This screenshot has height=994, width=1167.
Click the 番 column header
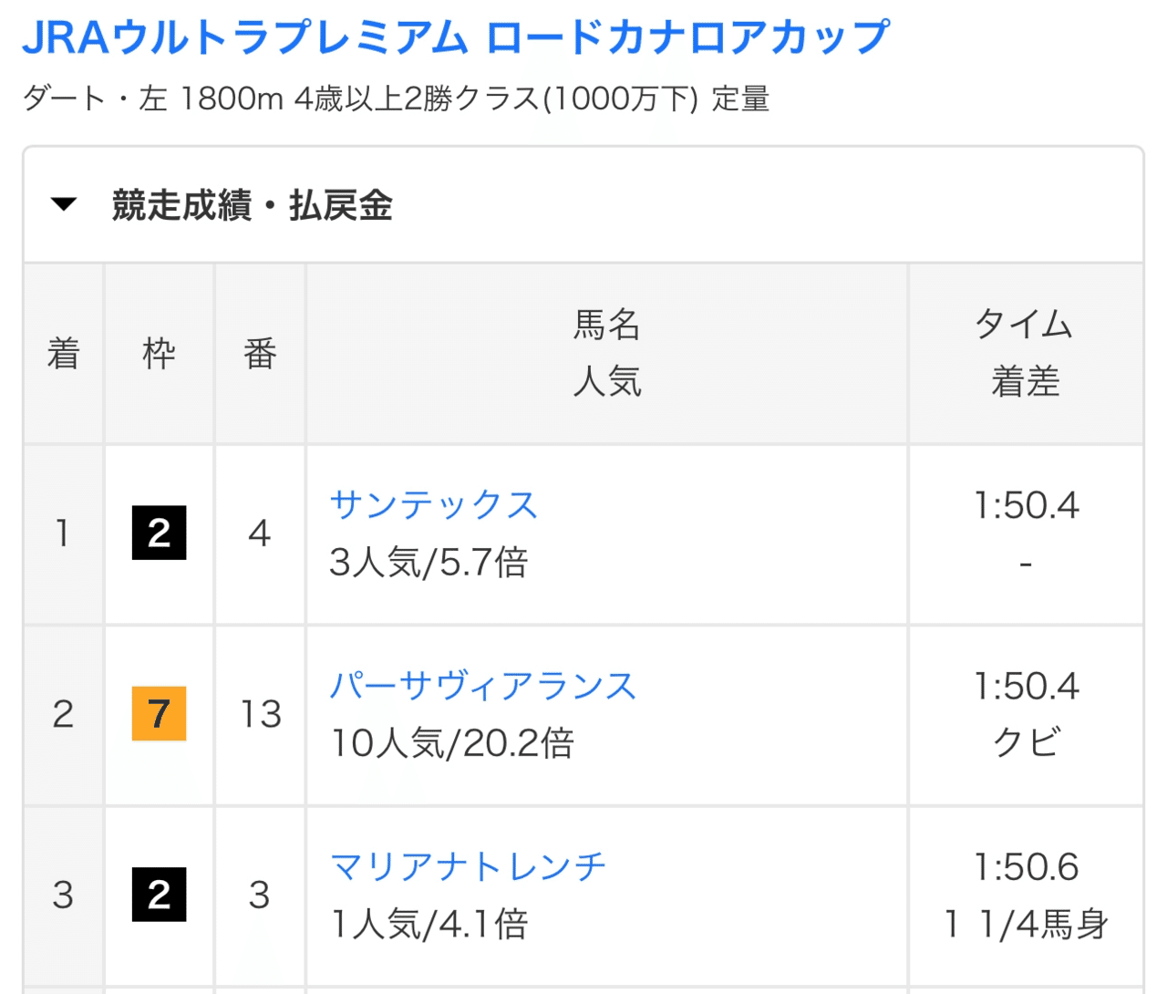pos(259,355)
